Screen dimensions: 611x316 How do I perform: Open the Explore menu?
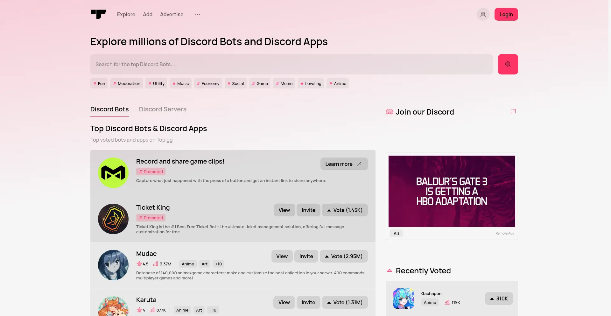tap(126, 14)
